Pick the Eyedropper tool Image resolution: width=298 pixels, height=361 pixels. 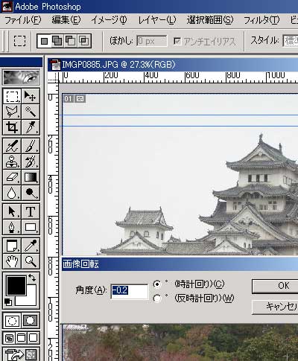coord(31,246)
